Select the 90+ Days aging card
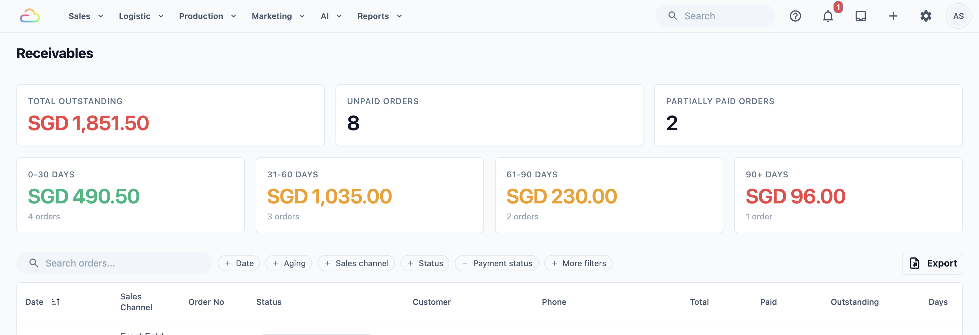The height and width of the screenshot is (335, 979). coord(848,195)
